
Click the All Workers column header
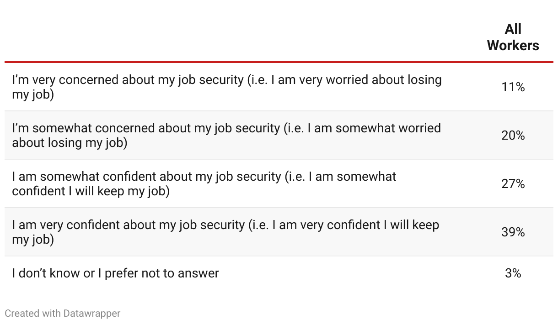click(x=513, y=37)
